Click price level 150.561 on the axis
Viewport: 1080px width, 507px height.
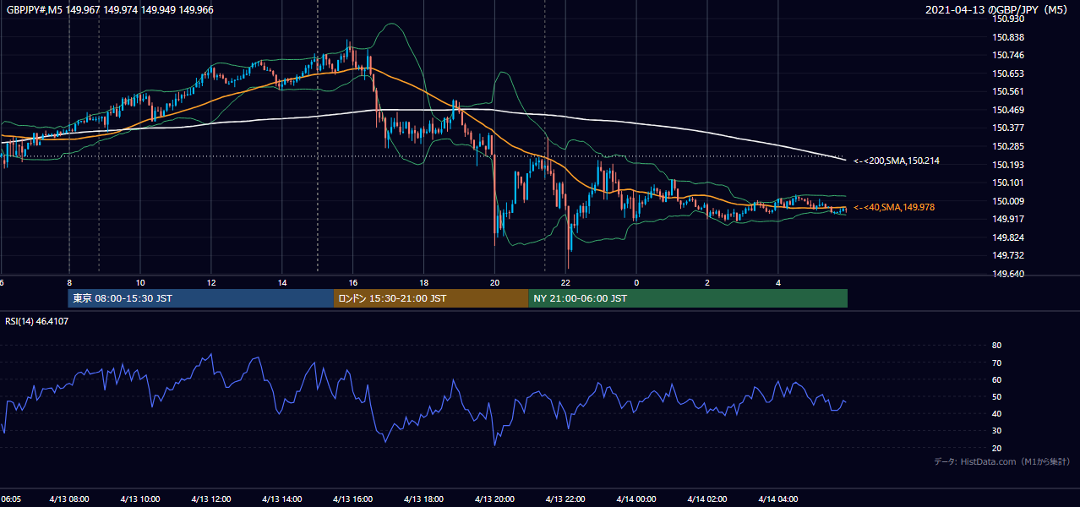pos(1007,91)
